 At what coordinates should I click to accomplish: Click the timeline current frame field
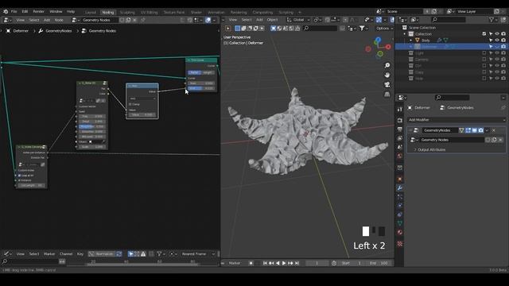317,263
